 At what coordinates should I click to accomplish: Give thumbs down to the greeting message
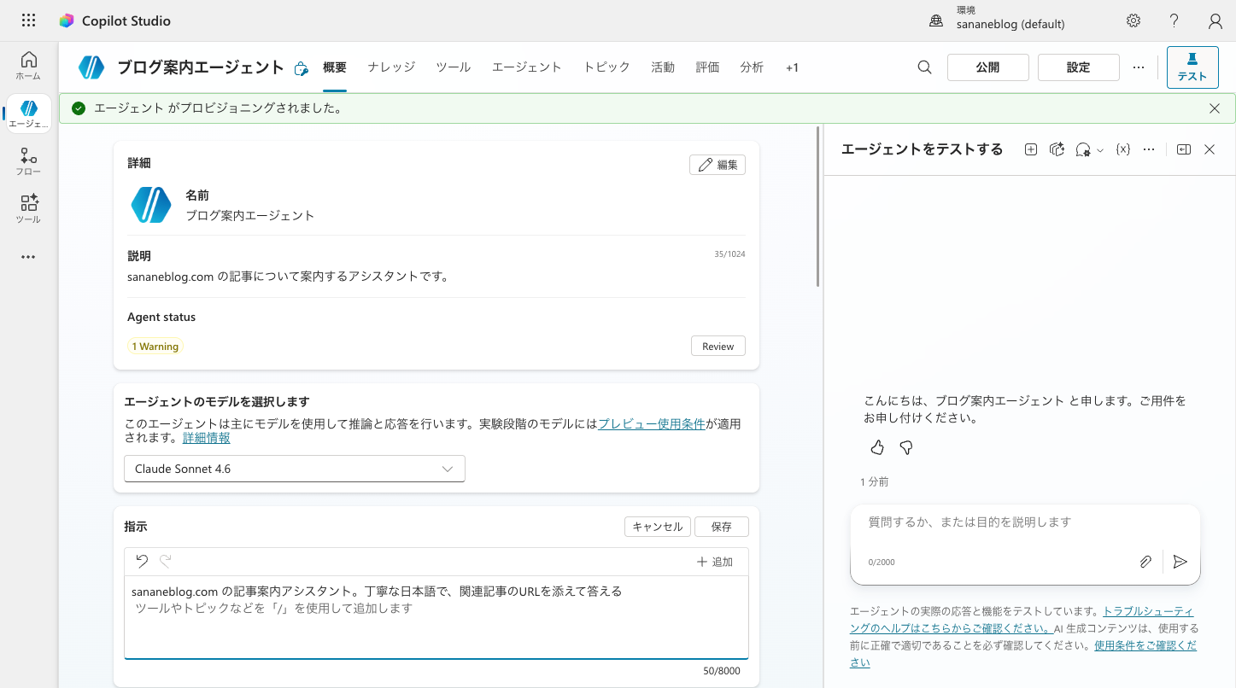[x=906, y=447]
